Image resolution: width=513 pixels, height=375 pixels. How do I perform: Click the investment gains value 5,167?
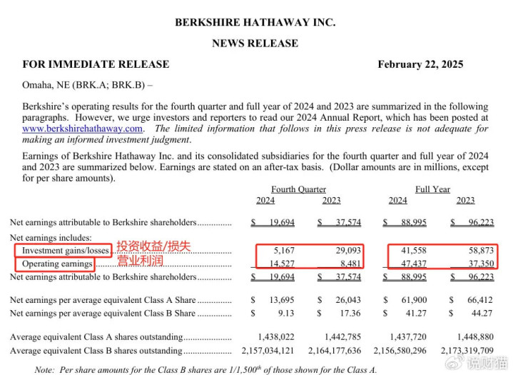[284, 251]
